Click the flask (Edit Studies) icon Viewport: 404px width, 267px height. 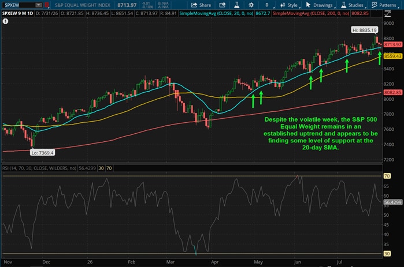point(236,5)
